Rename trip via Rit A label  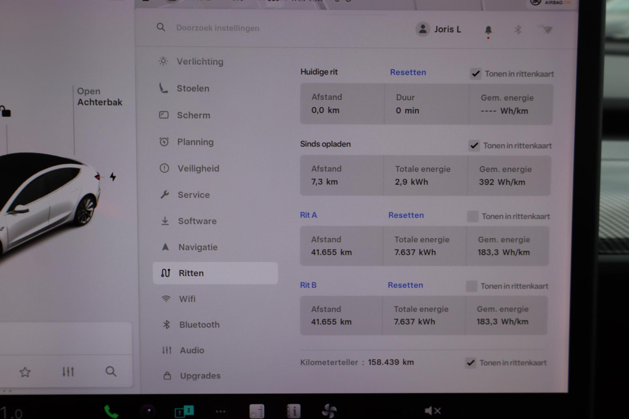[x=308, y=215]
